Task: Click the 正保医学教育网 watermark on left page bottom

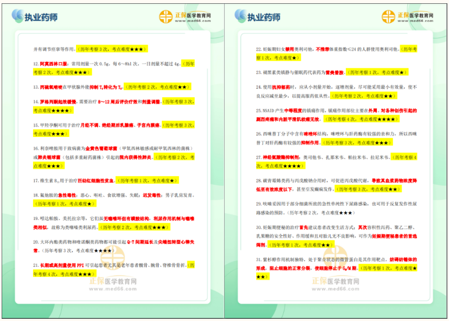Action: pos(114,285)
